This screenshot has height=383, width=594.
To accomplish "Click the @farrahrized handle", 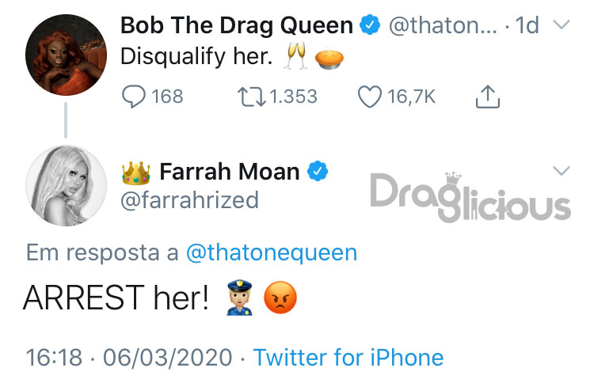I will coord(190,200).
